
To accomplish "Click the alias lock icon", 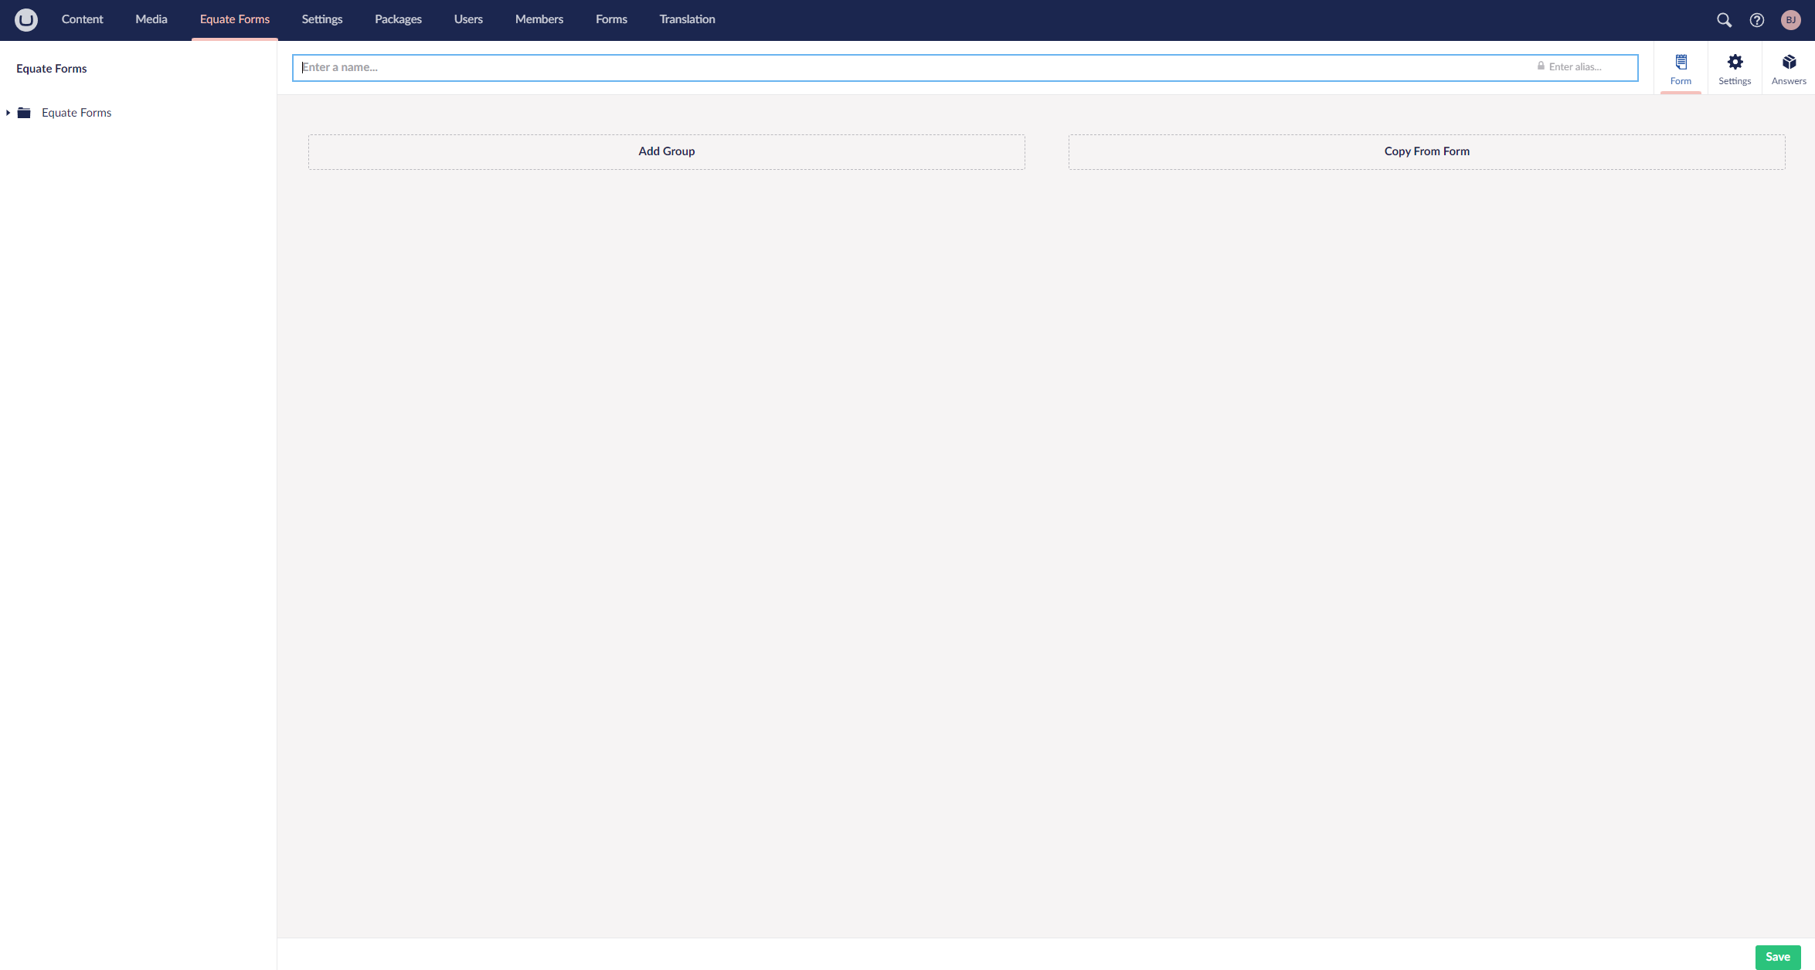I will (x=1541, y=66).
